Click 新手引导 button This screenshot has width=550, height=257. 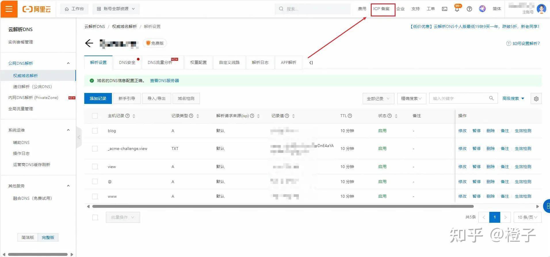tap(127, 98)
